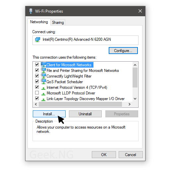This screenshot has width=172, height=171.
Task: Click the File and Printer Sharing icon
Action: click(43, 70)
